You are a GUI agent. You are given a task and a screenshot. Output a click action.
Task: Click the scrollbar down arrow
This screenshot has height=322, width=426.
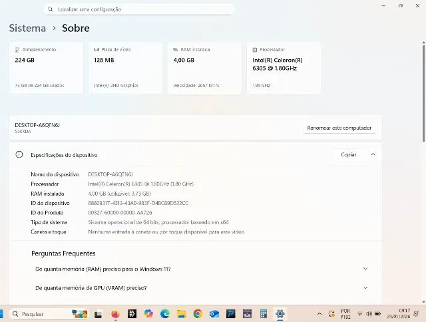[x=423, y=301]
